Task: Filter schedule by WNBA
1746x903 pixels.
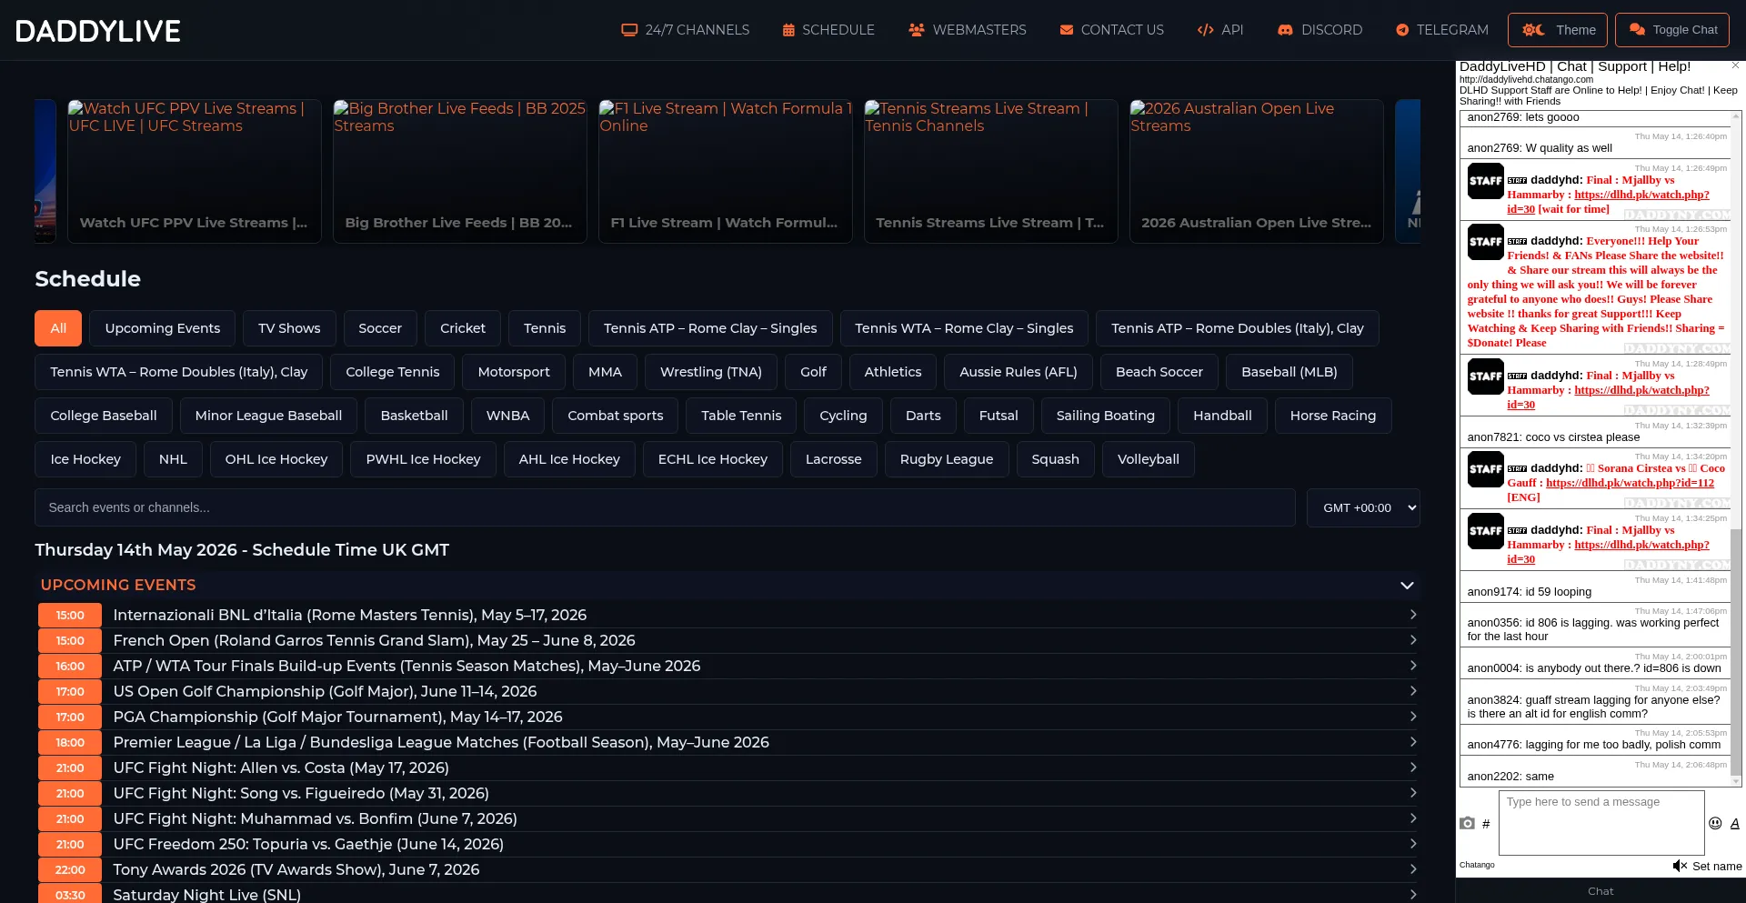Action: pyautogui.click(x=507, y=416)
